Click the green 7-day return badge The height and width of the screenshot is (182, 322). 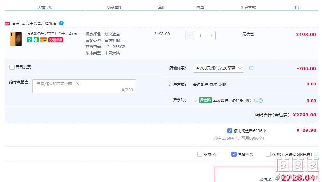pyautogui.click(x=30, y=40)
